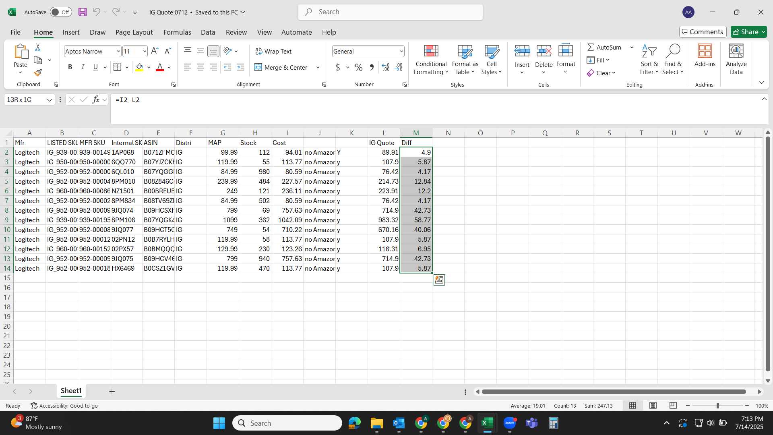This screenshot has width=773, height=435.
Task: Open Insert cells icon
Action: coord(522,52)
